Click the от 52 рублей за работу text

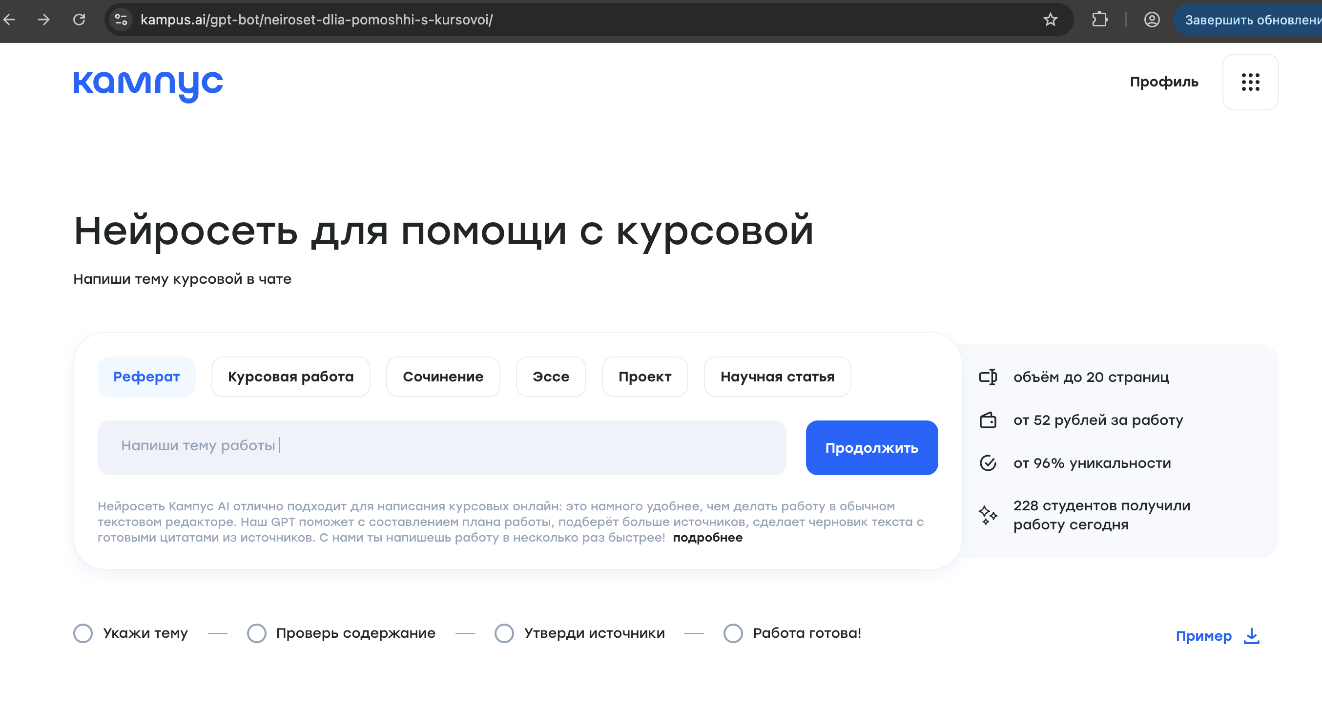pyautogui.click(x=1098, y=420)
